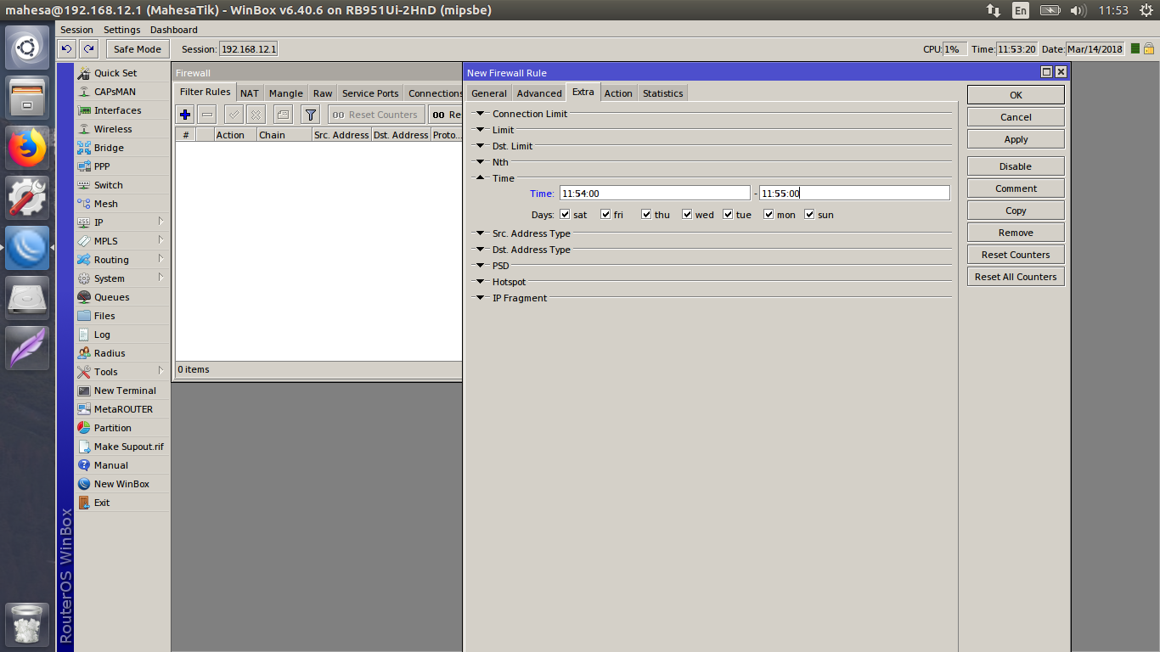Add a new firewall rule with plus icon
The image size is (1160, 652).
[185, 115]
